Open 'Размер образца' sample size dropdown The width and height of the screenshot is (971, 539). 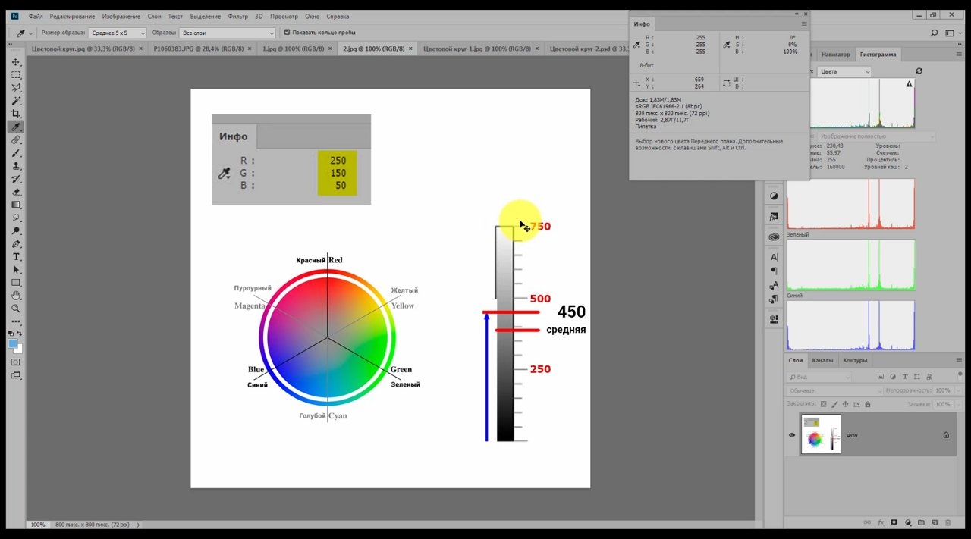point(118,33)
